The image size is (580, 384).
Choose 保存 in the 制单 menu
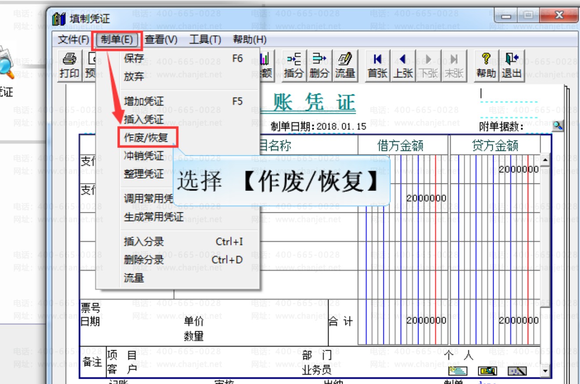pos(178,58)
